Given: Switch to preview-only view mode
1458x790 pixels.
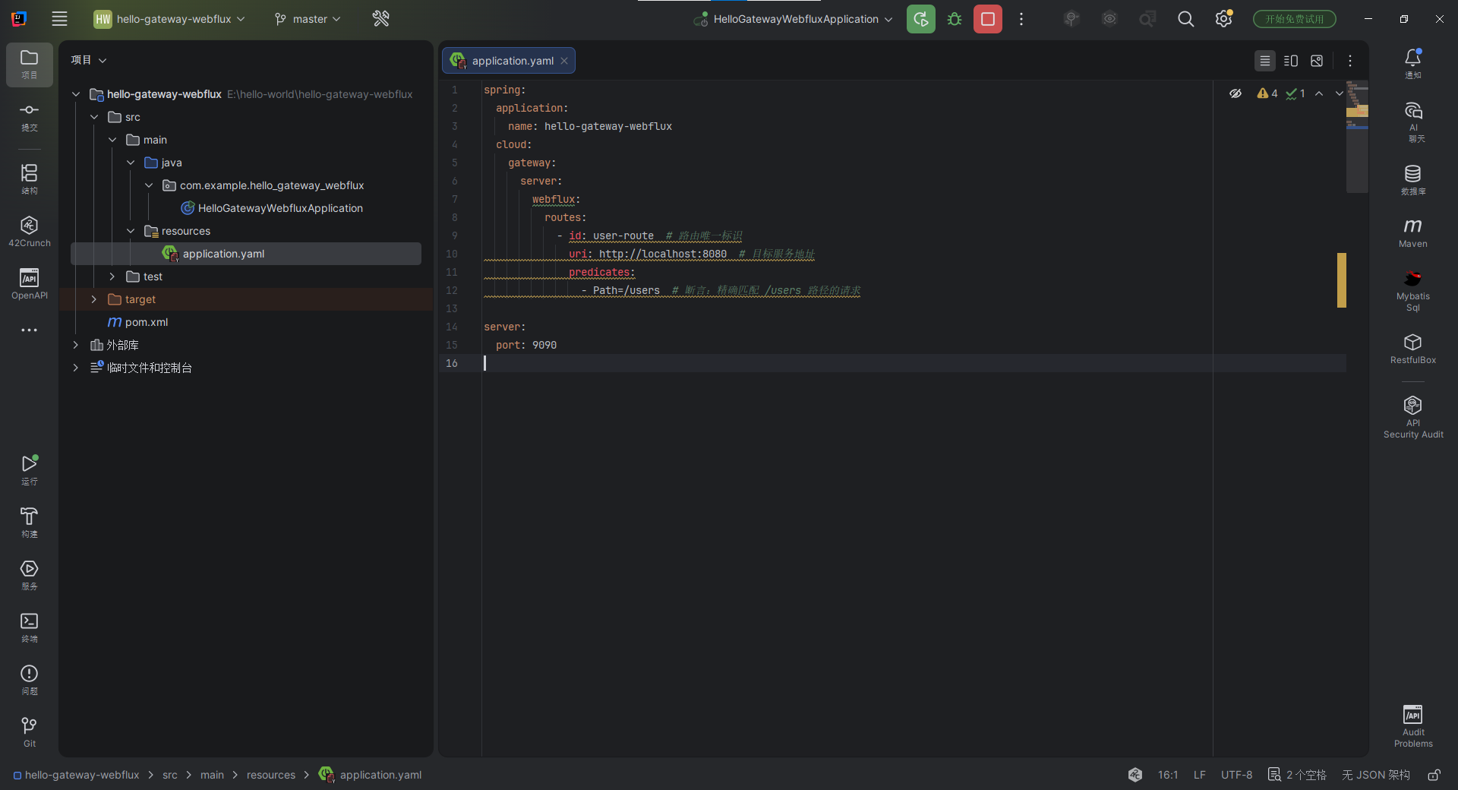Looking at the screenshot, I should click(1317, 61).
